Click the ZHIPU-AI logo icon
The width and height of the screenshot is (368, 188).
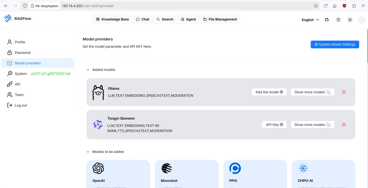pos(303,168)
